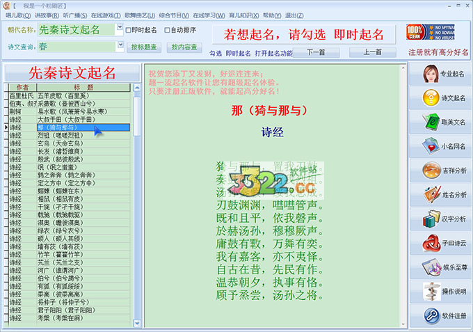Open the 娱乐至尊 entertainment section
Screen dimensions: 473x332
[x=440, y=267]
